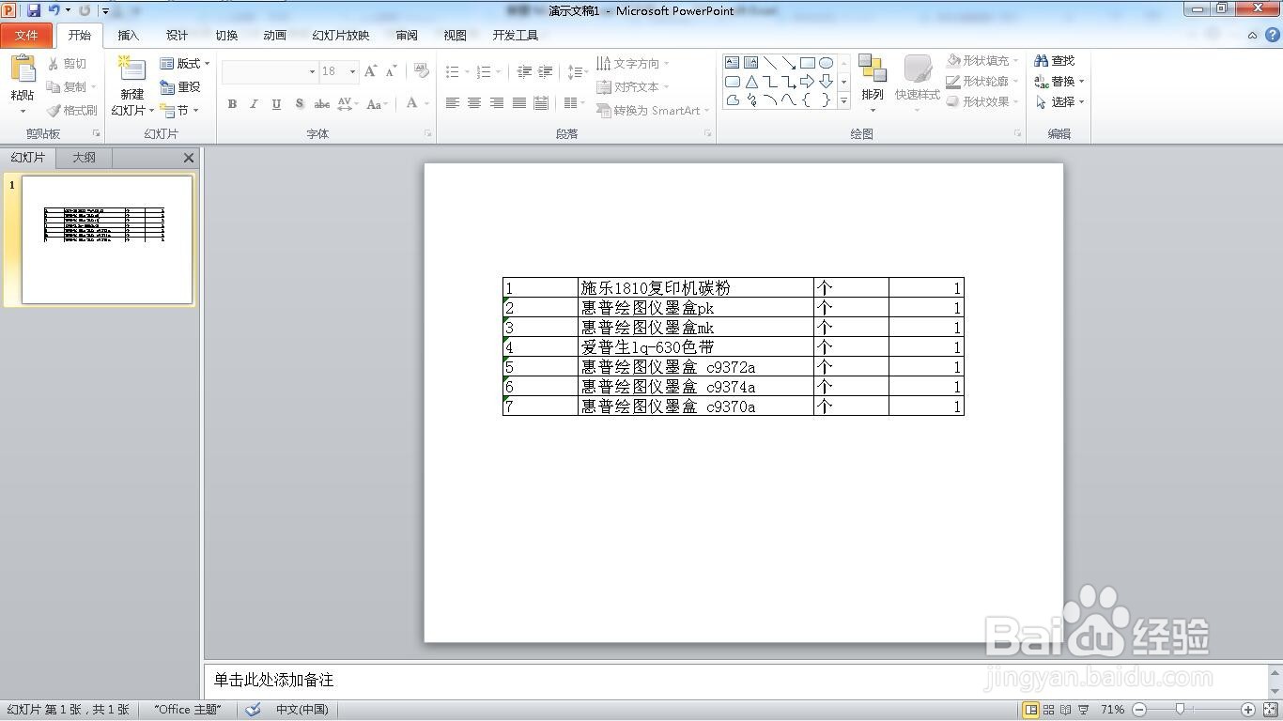Center align text
1283x721 pixels.
click(474, 103)
